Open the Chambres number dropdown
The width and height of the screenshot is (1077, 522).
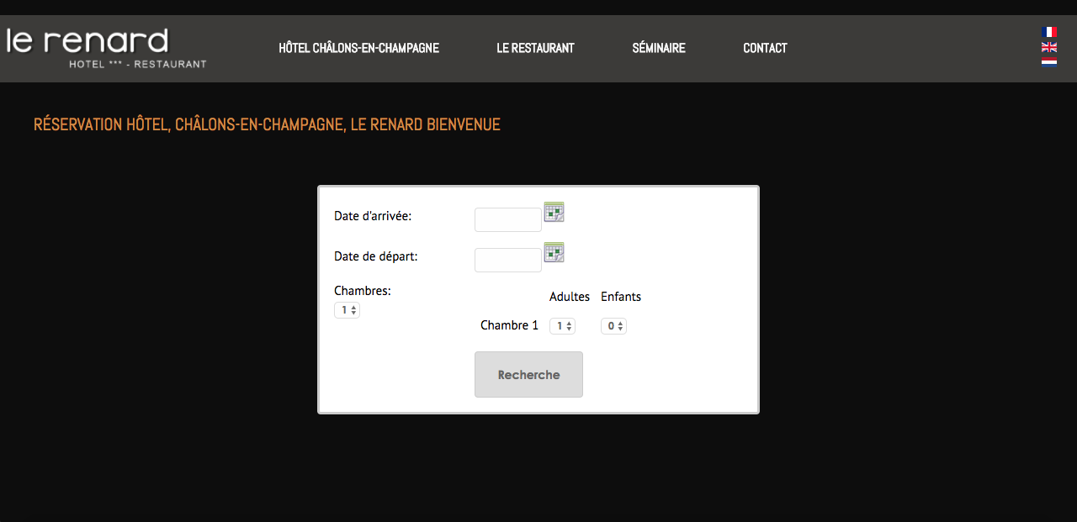(x=347, y=310)
